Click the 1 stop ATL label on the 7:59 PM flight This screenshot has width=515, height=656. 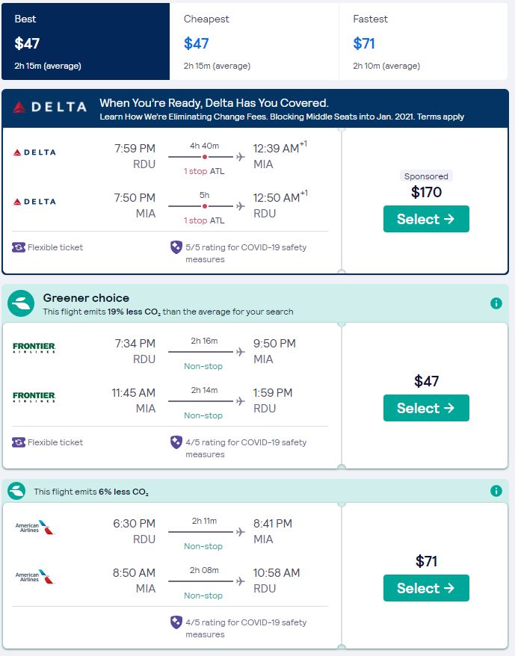click(x=204, y=171)
